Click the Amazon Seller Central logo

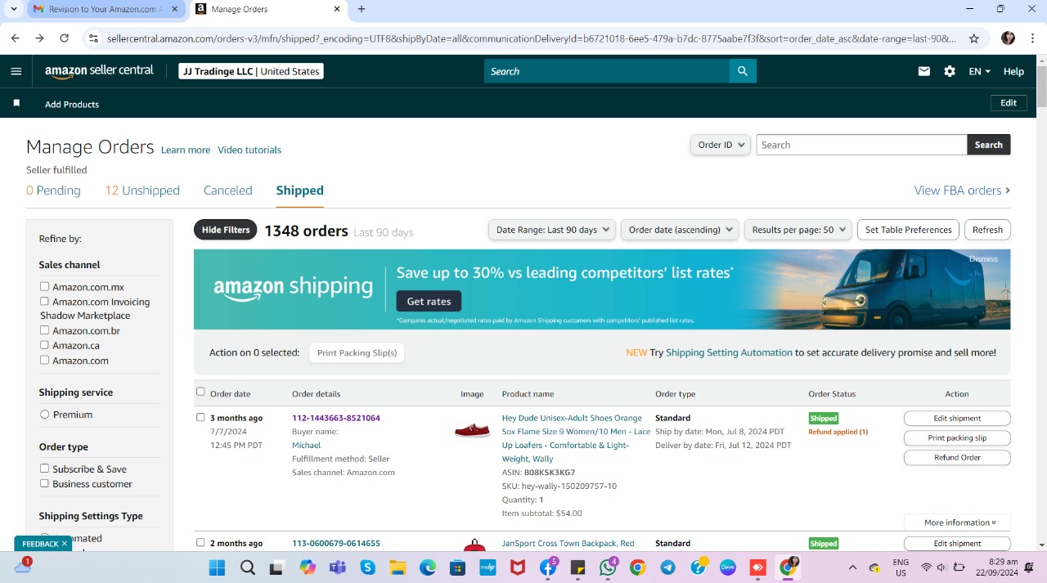(99, 71)
